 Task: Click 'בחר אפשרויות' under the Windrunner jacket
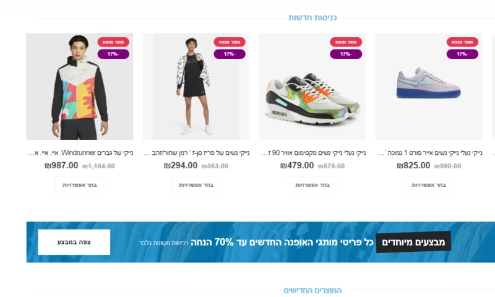coord(80,185)
